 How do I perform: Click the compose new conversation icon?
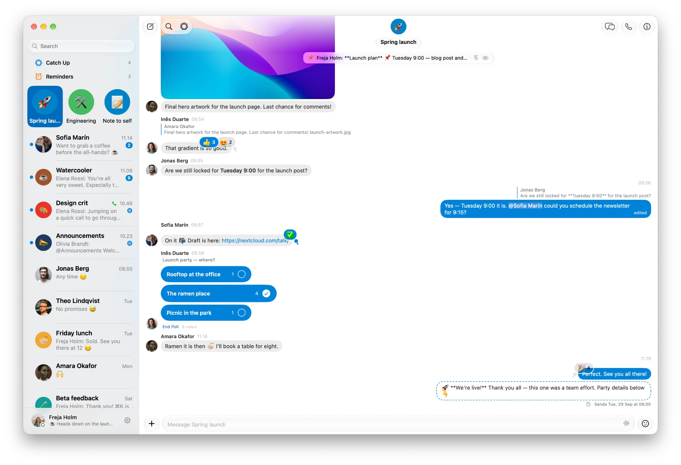coord(150,27)
